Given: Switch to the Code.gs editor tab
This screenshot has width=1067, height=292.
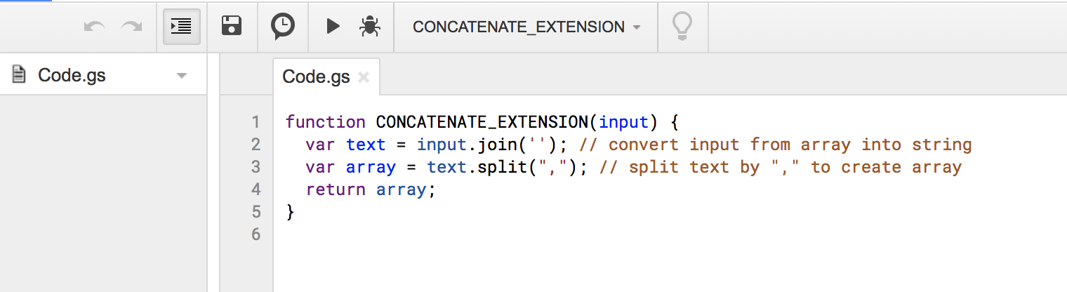Looking at the screenshot, I should (316, 77).
